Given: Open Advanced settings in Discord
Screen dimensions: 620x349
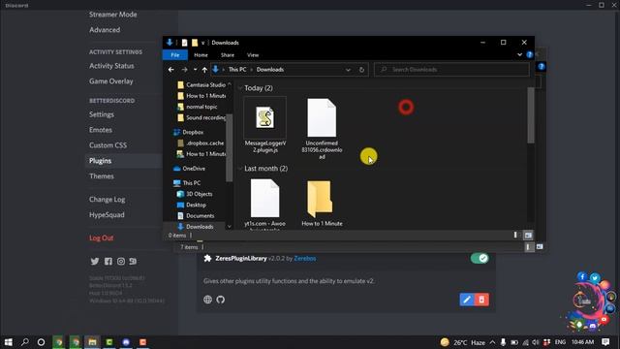Looking at the screenshot, I should (x=105, y=30).
